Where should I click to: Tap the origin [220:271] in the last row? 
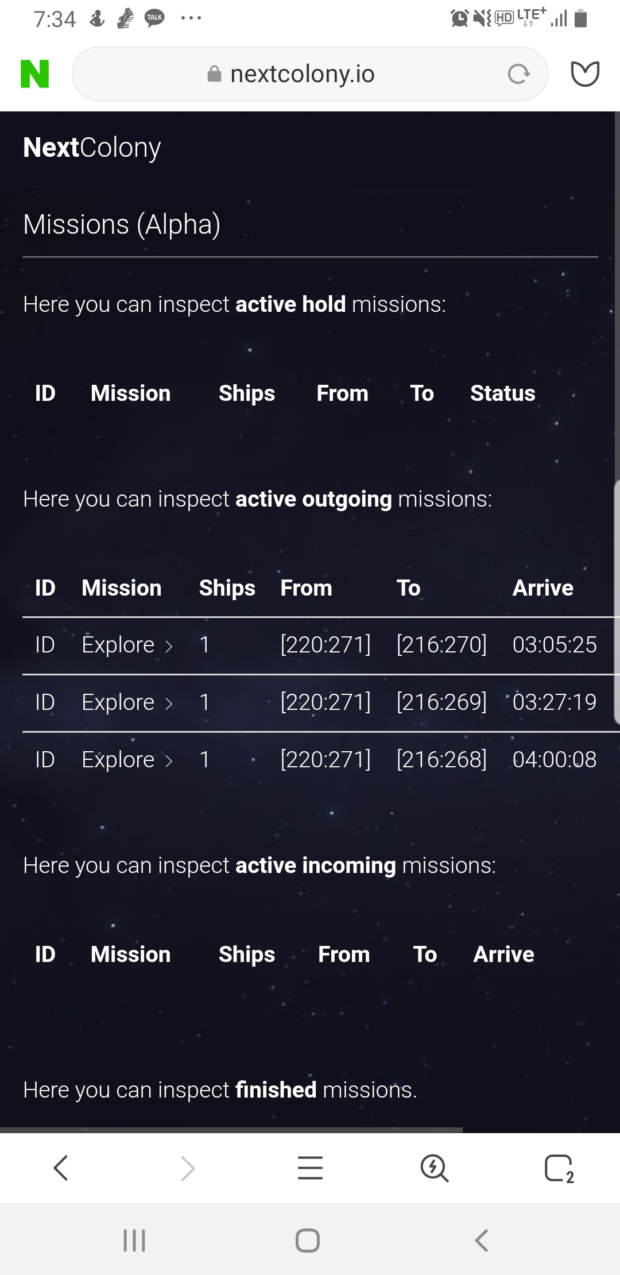(325, 760)
